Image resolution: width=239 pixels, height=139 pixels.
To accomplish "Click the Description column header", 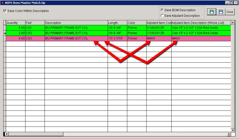I will coord(76,23).
